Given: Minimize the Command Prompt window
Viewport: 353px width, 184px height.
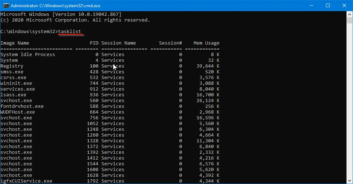Looking at the screenshot, I should click(312, 6).
